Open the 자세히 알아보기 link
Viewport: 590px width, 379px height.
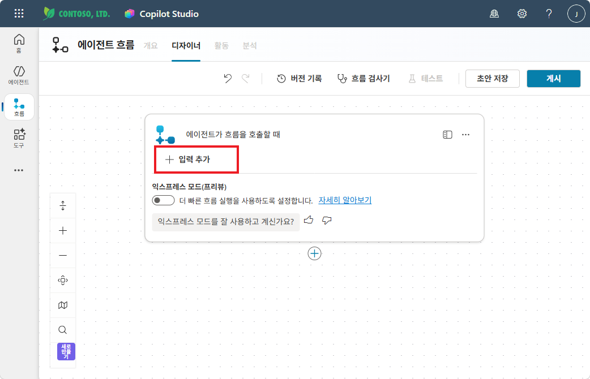click(345, 200)
